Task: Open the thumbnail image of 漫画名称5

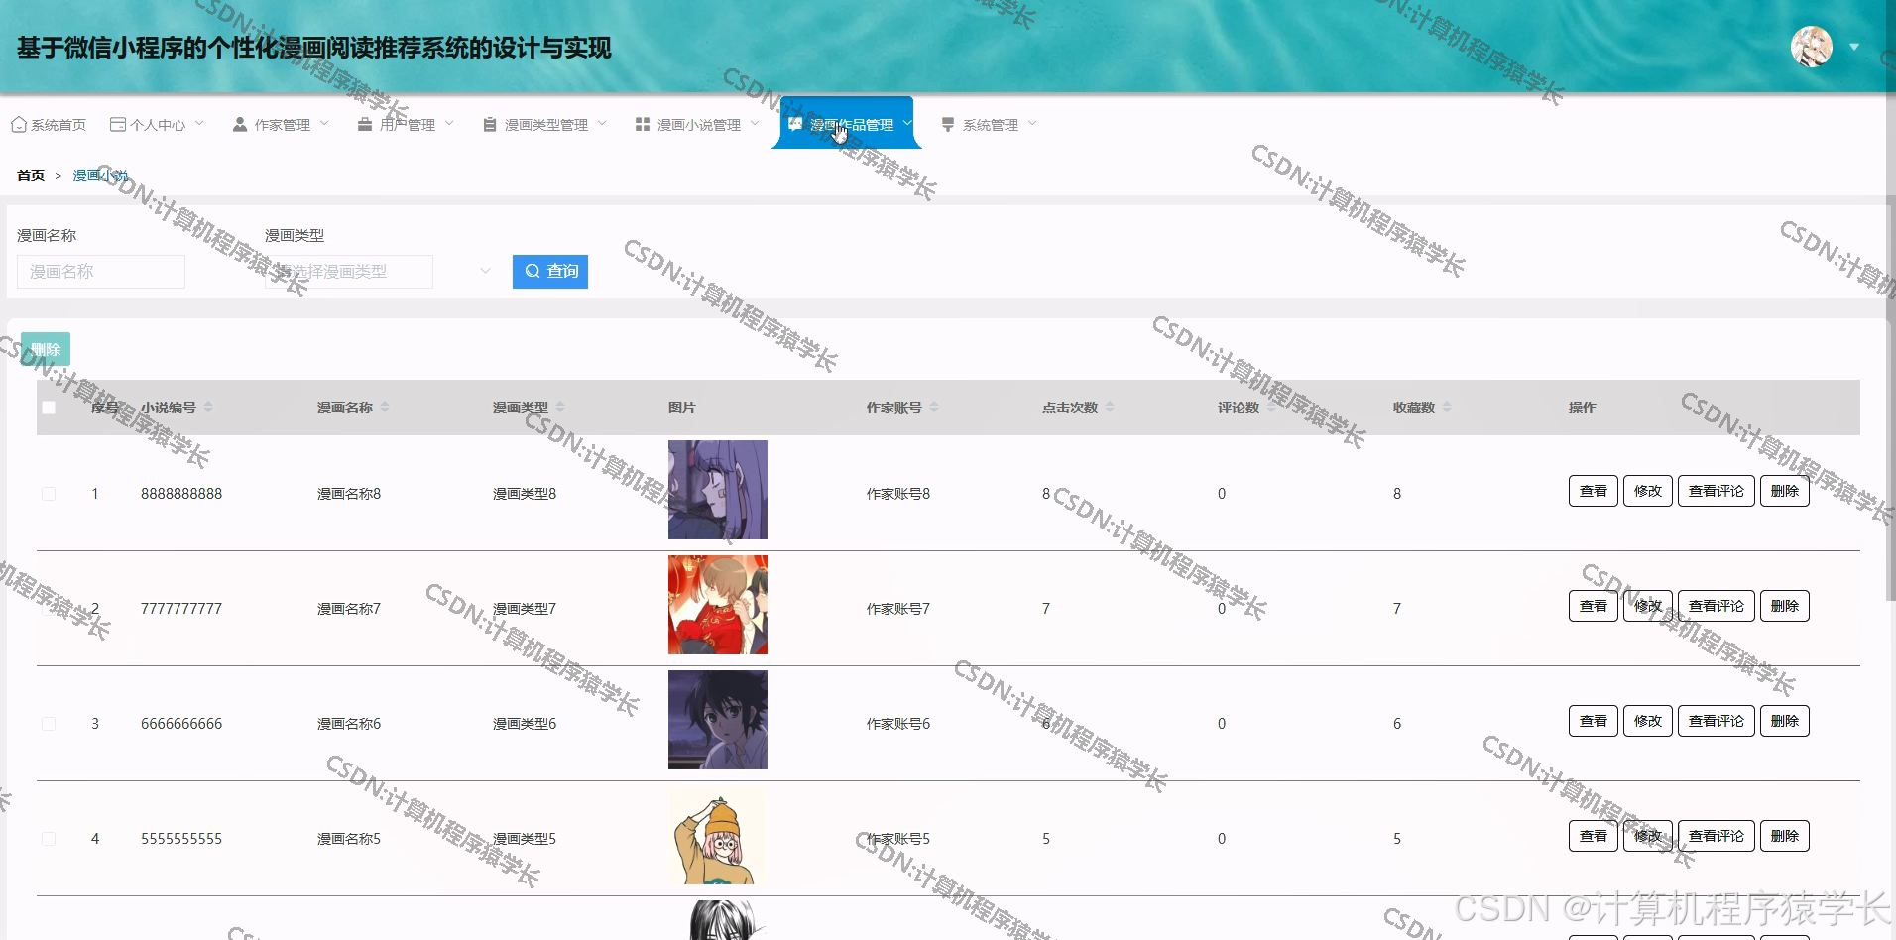Action: (x=718, y=835)
